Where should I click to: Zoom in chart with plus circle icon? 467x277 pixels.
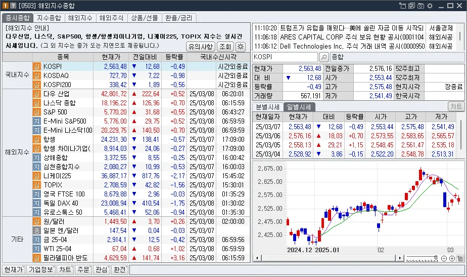[x=452, y=258]
